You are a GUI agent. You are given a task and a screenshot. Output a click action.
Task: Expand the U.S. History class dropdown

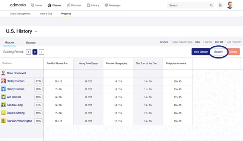36,31
